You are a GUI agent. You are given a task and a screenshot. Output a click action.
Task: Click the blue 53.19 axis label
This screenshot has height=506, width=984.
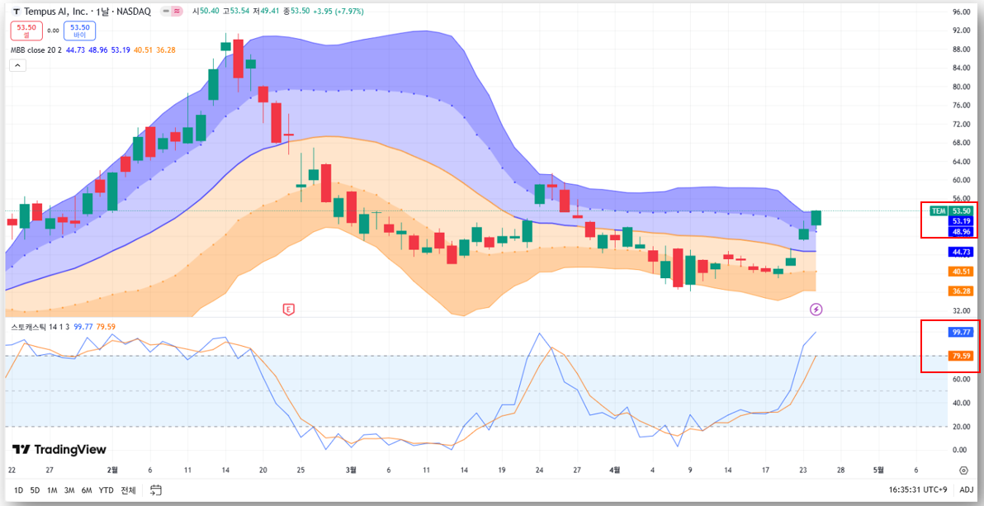tap(961, 221)
